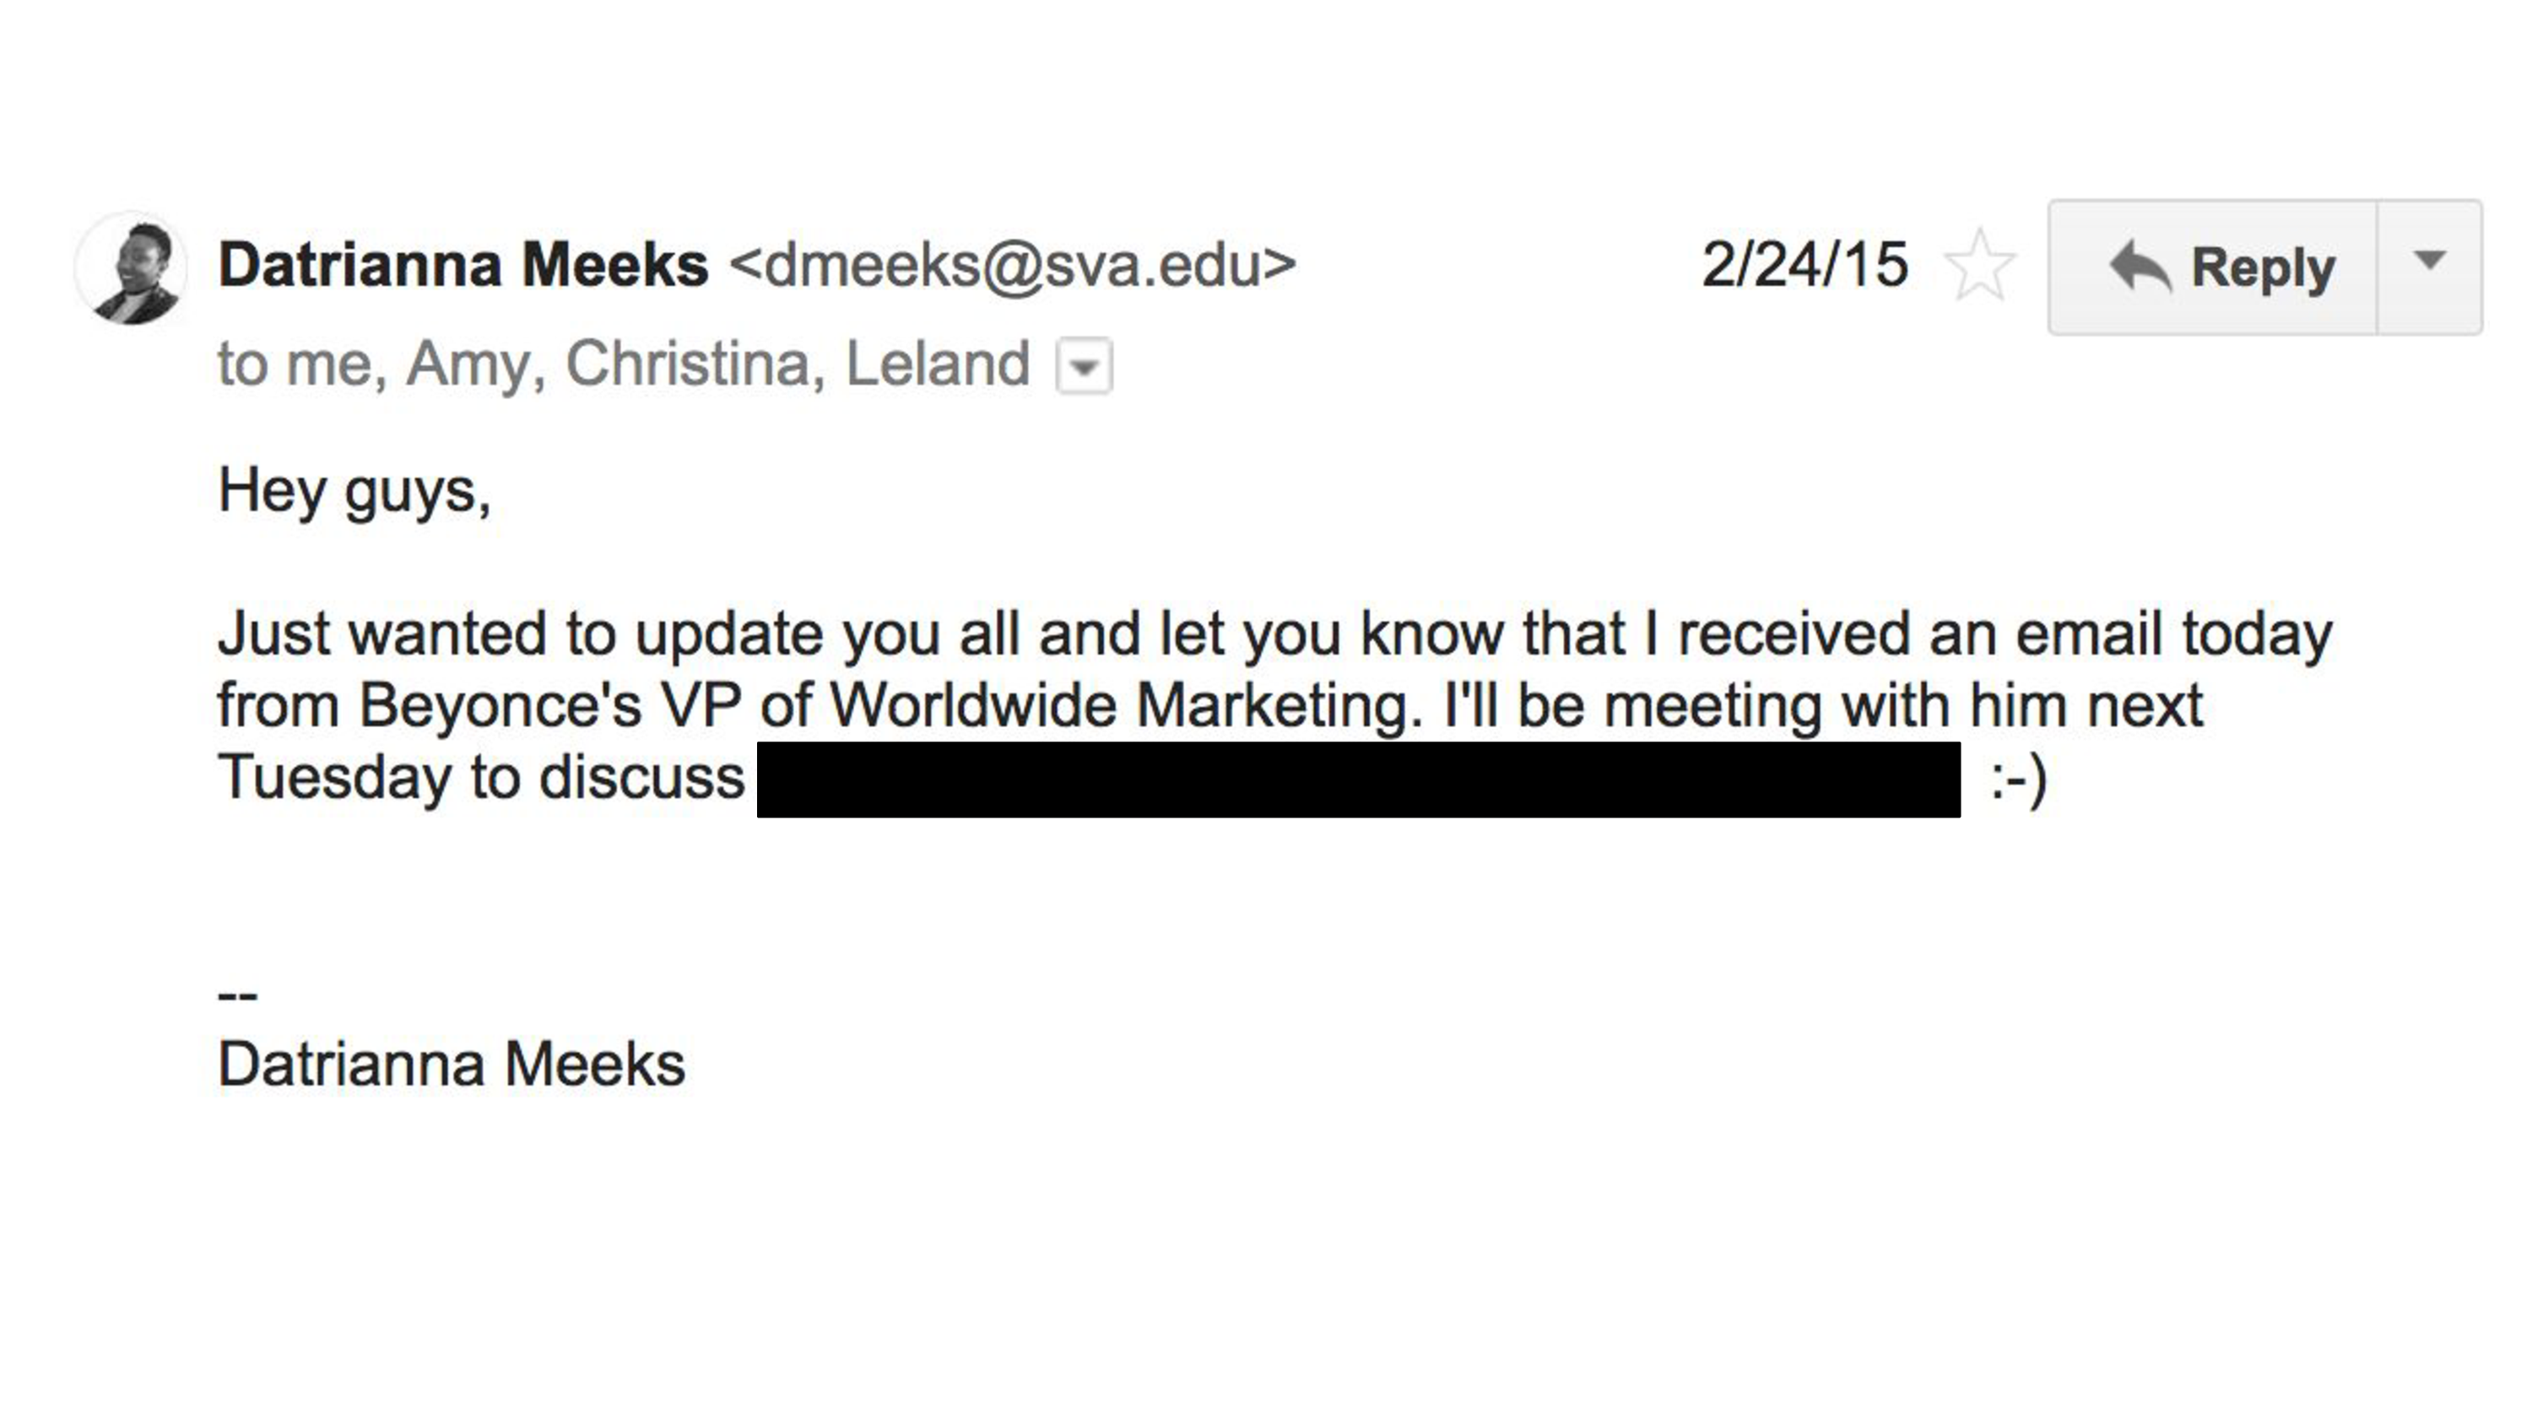Click the signature name Datrianna Meeks
The image size is (2532, 1424).
[452, 1065]
